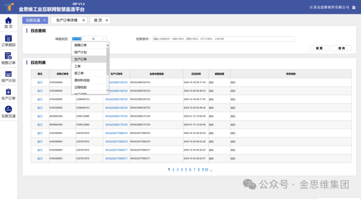361x199 pixels.
Task: Pick 原材料检验 in the dropdown list
Action: pos(82,80)
